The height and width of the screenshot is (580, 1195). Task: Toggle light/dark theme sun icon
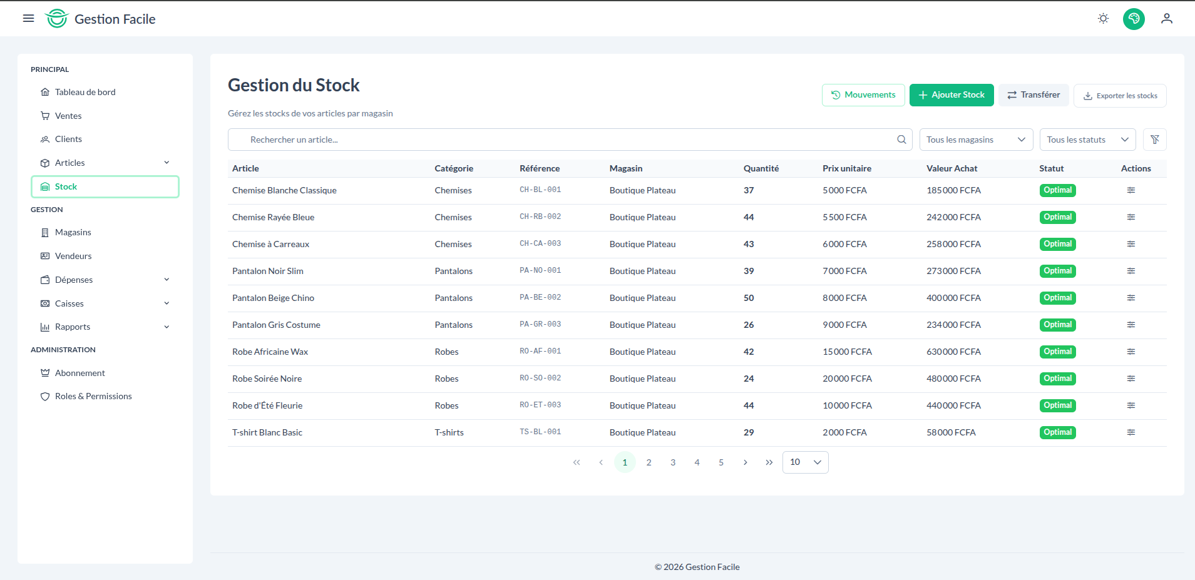tap(1103, 19)
